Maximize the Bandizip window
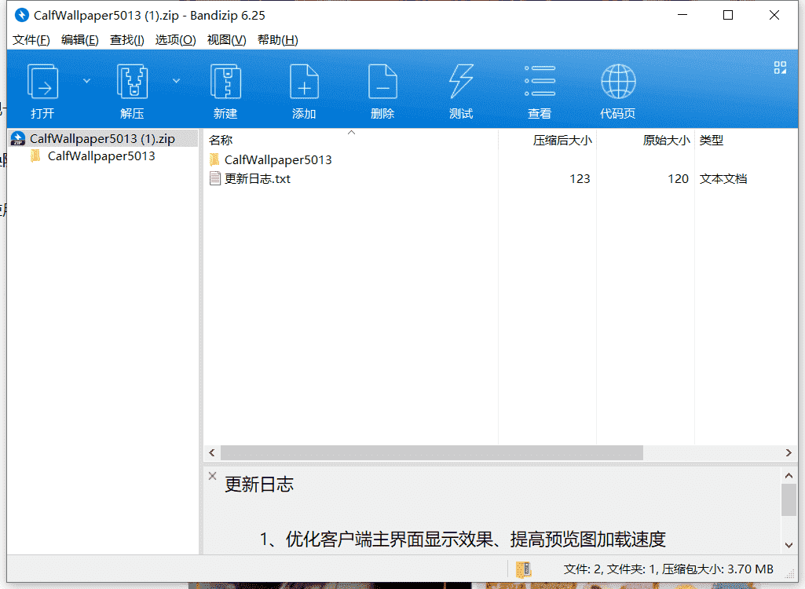The image size is (805, 589). 728,16
